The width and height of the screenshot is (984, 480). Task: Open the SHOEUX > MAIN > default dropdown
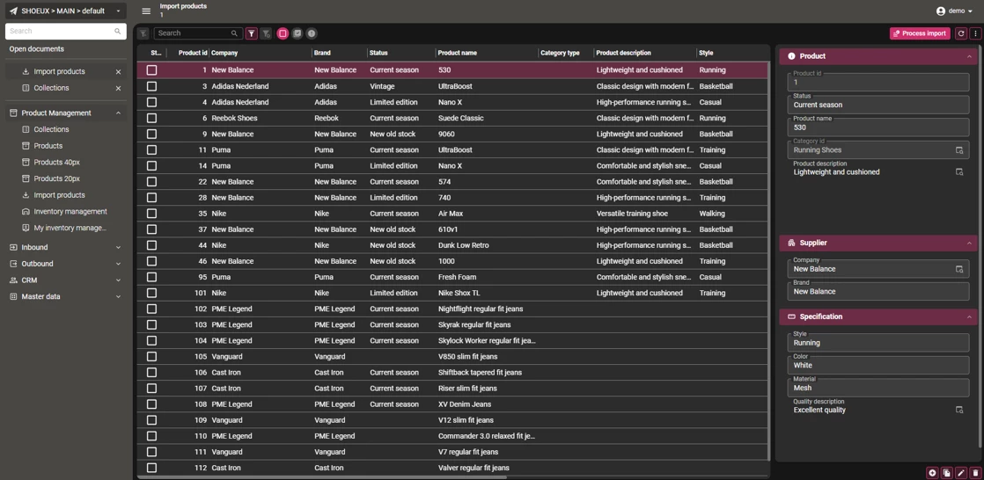click(65, 11)
